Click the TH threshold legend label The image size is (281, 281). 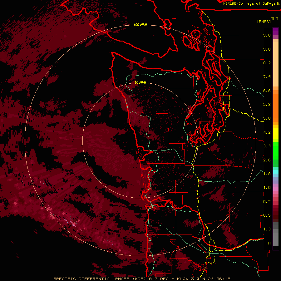coord(268,243)
